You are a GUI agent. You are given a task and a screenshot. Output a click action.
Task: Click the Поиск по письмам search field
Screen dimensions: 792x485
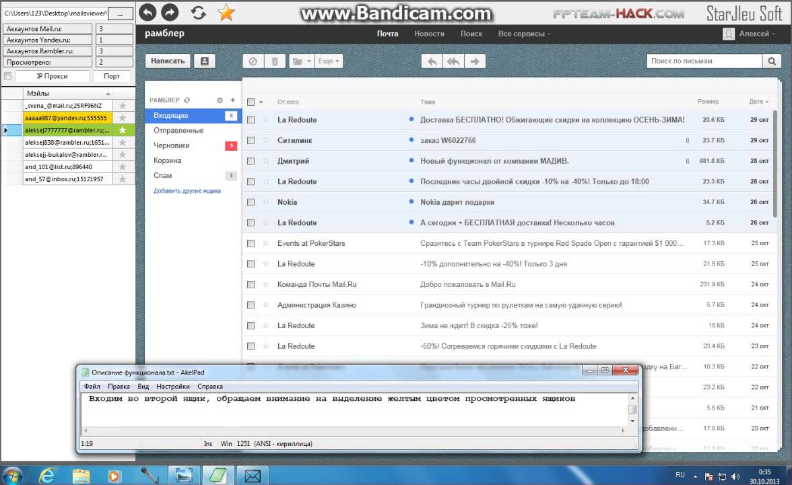(704, 61)
